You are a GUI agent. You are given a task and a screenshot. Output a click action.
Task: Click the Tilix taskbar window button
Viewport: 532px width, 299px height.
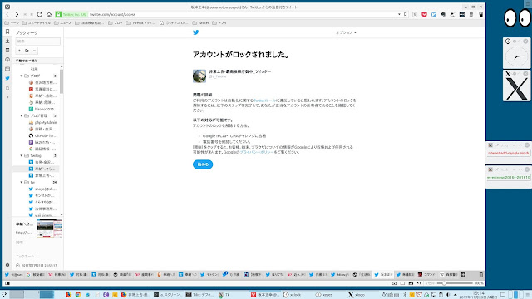[x=199, y=295]
